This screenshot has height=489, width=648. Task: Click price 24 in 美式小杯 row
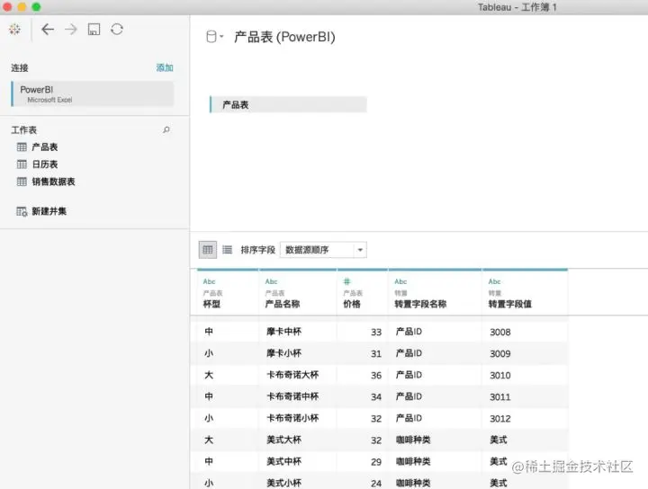376,484
